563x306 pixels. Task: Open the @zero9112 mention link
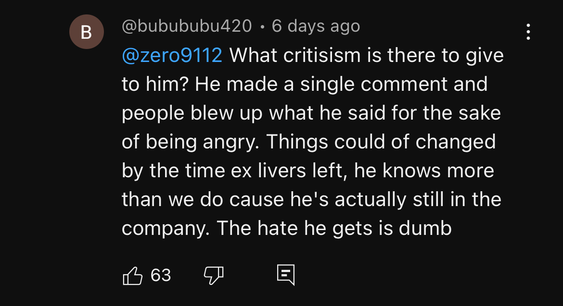[x=172, y=56]
